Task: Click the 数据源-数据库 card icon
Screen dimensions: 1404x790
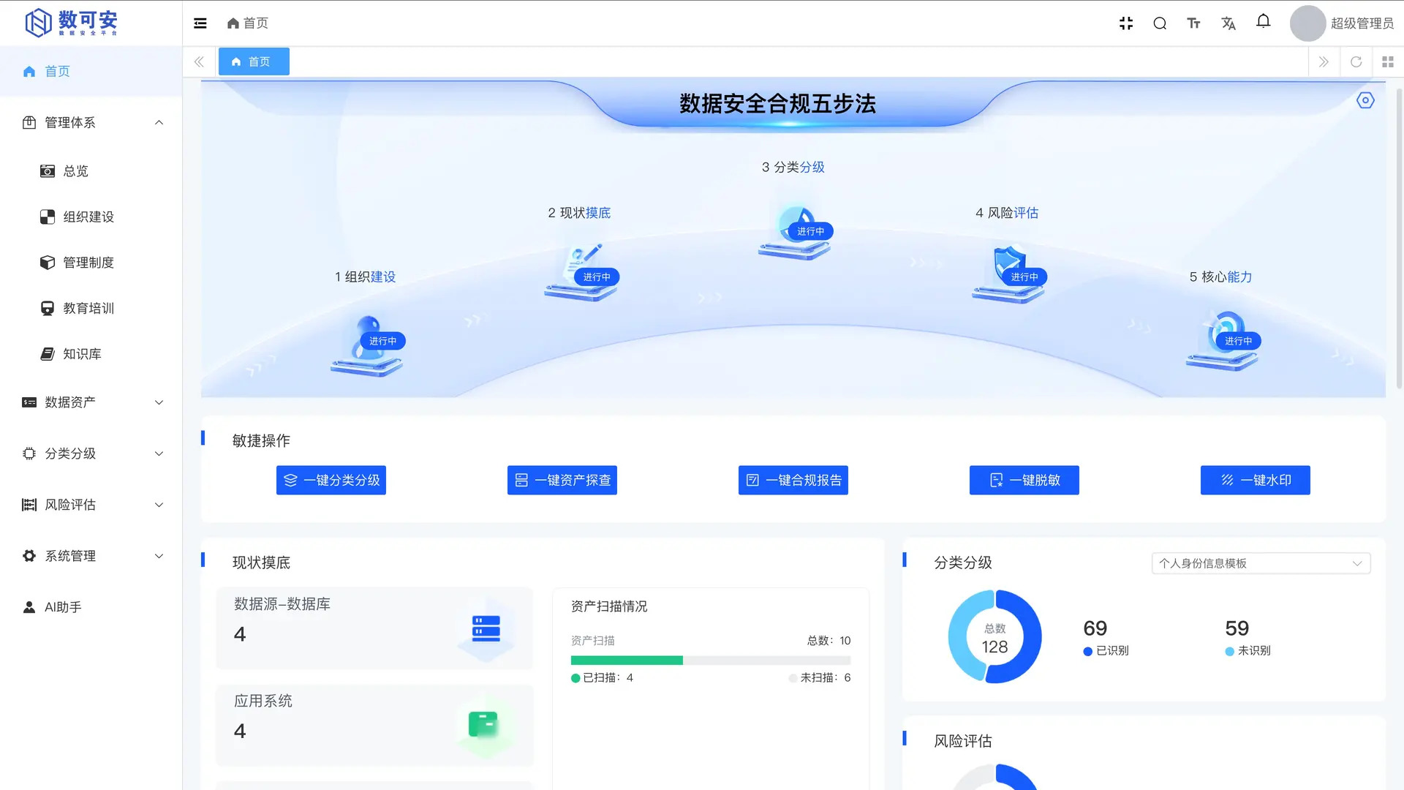Action: pos(486,628)
